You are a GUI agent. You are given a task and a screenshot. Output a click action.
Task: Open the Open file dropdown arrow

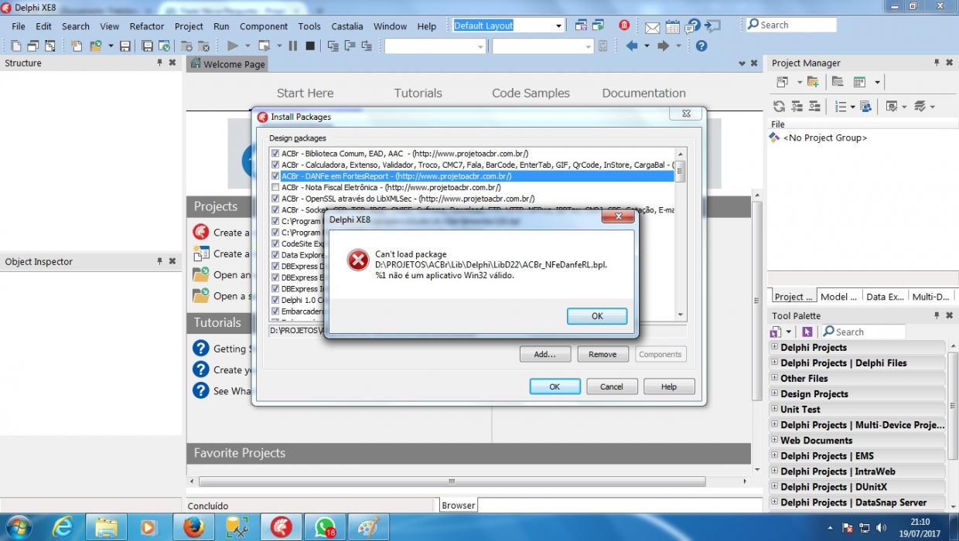pyautogui.click(x=111, y=46)
